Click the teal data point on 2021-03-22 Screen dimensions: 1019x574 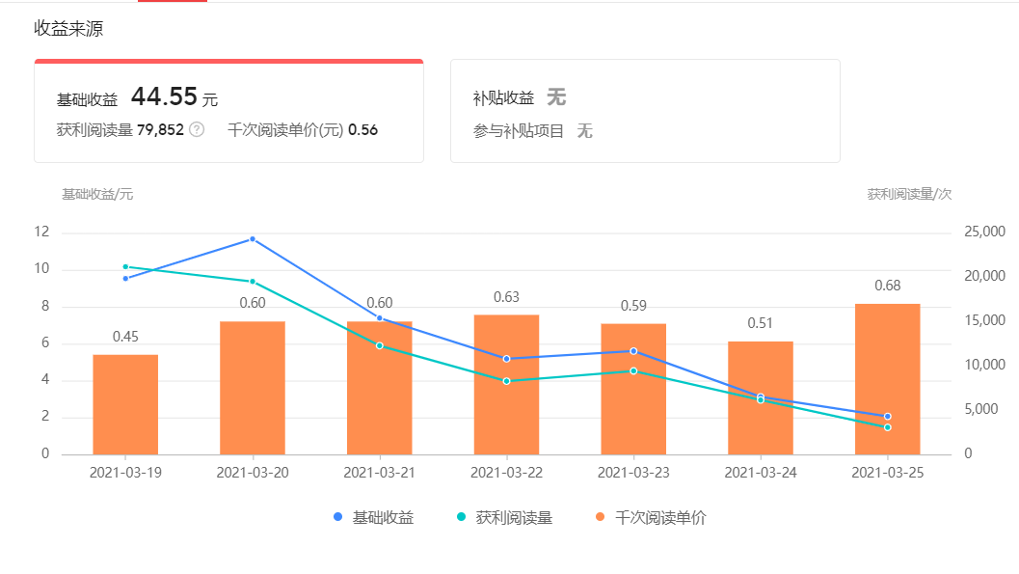pos(505,381)
